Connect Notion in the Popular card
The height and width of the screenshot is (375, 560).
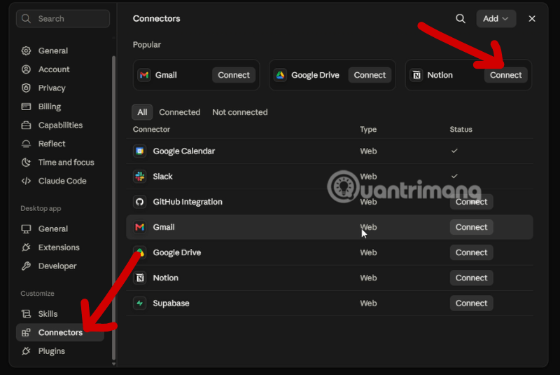505,75
